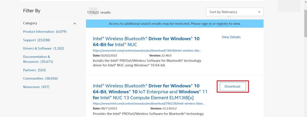The height and width of the screenshot is (117, 307).
Task: Open the download/780238 URL link
Action: [x=149, y=104]
